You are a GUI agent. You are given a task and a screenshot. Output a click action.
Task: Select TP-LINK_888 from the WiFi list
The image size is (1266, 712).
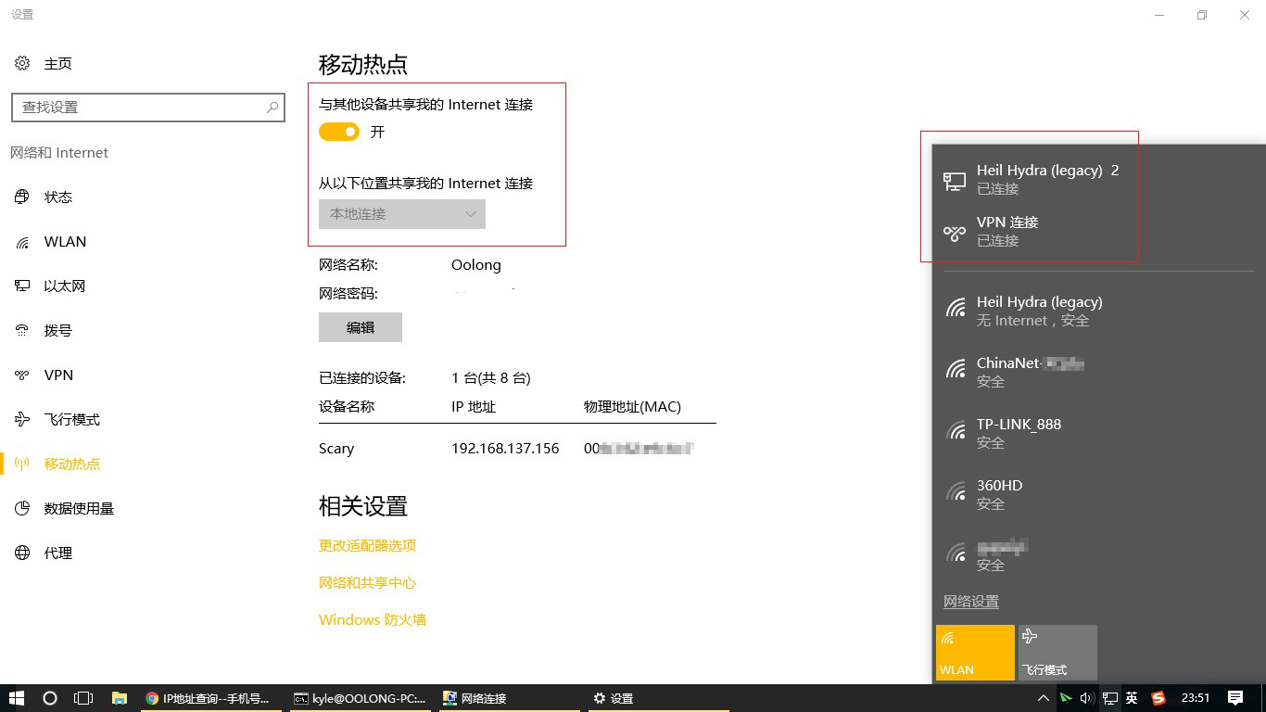click(x=1019, y=432)
